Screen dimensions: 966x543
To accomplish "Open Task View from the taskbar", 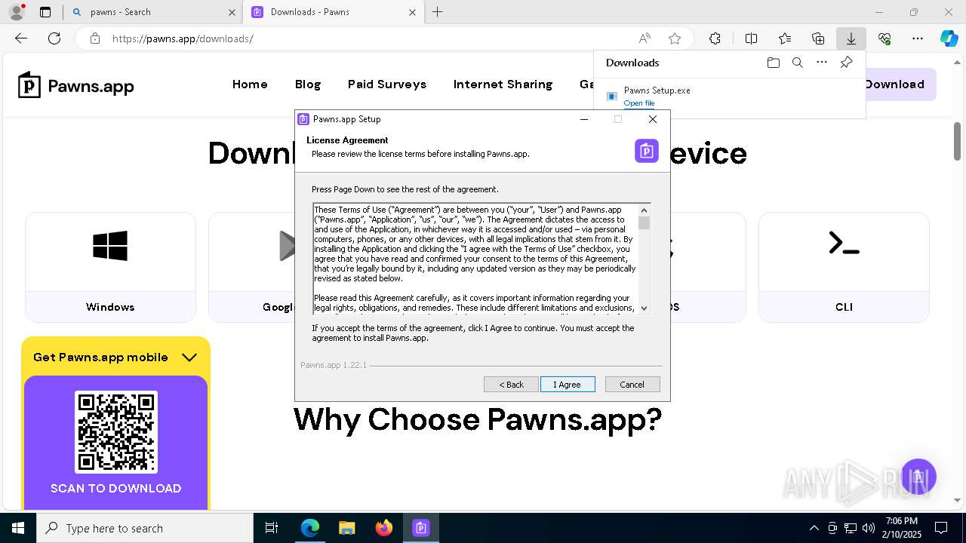I will click(272, 528).
